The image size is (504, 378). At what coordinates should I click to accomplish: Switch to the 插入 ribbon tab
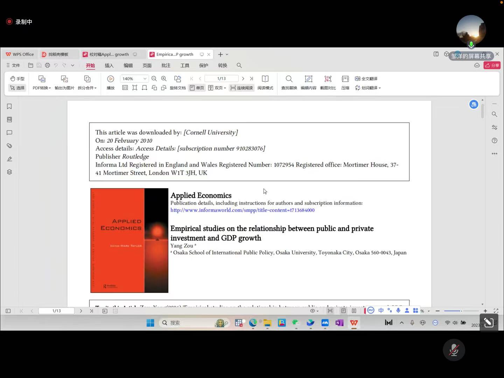109,65
